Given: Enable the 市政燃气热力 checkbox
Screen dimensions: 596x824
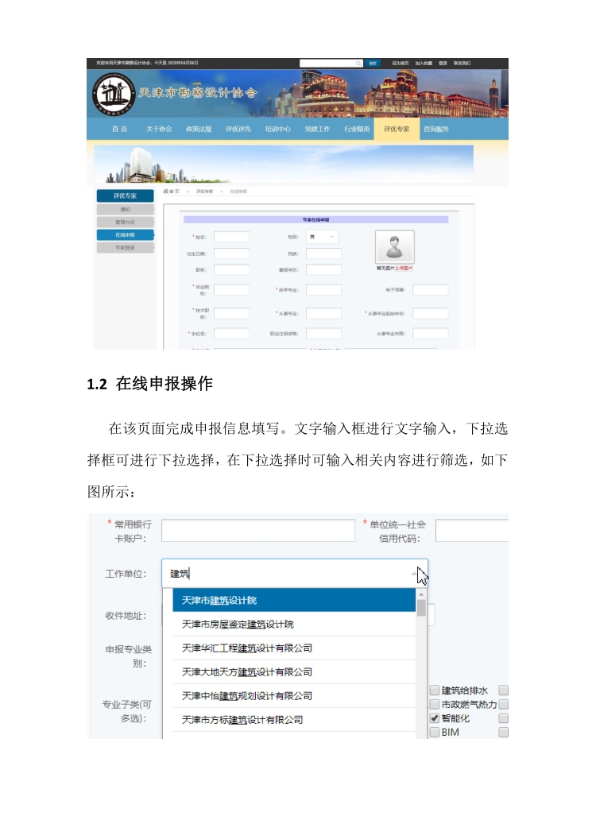Looking at the screenshot, I should tap(435, 704).
